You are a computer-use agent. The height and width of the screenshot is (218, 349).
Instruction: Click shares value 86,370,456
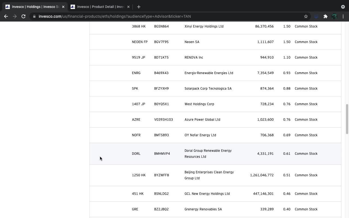[x=264, y=26]
